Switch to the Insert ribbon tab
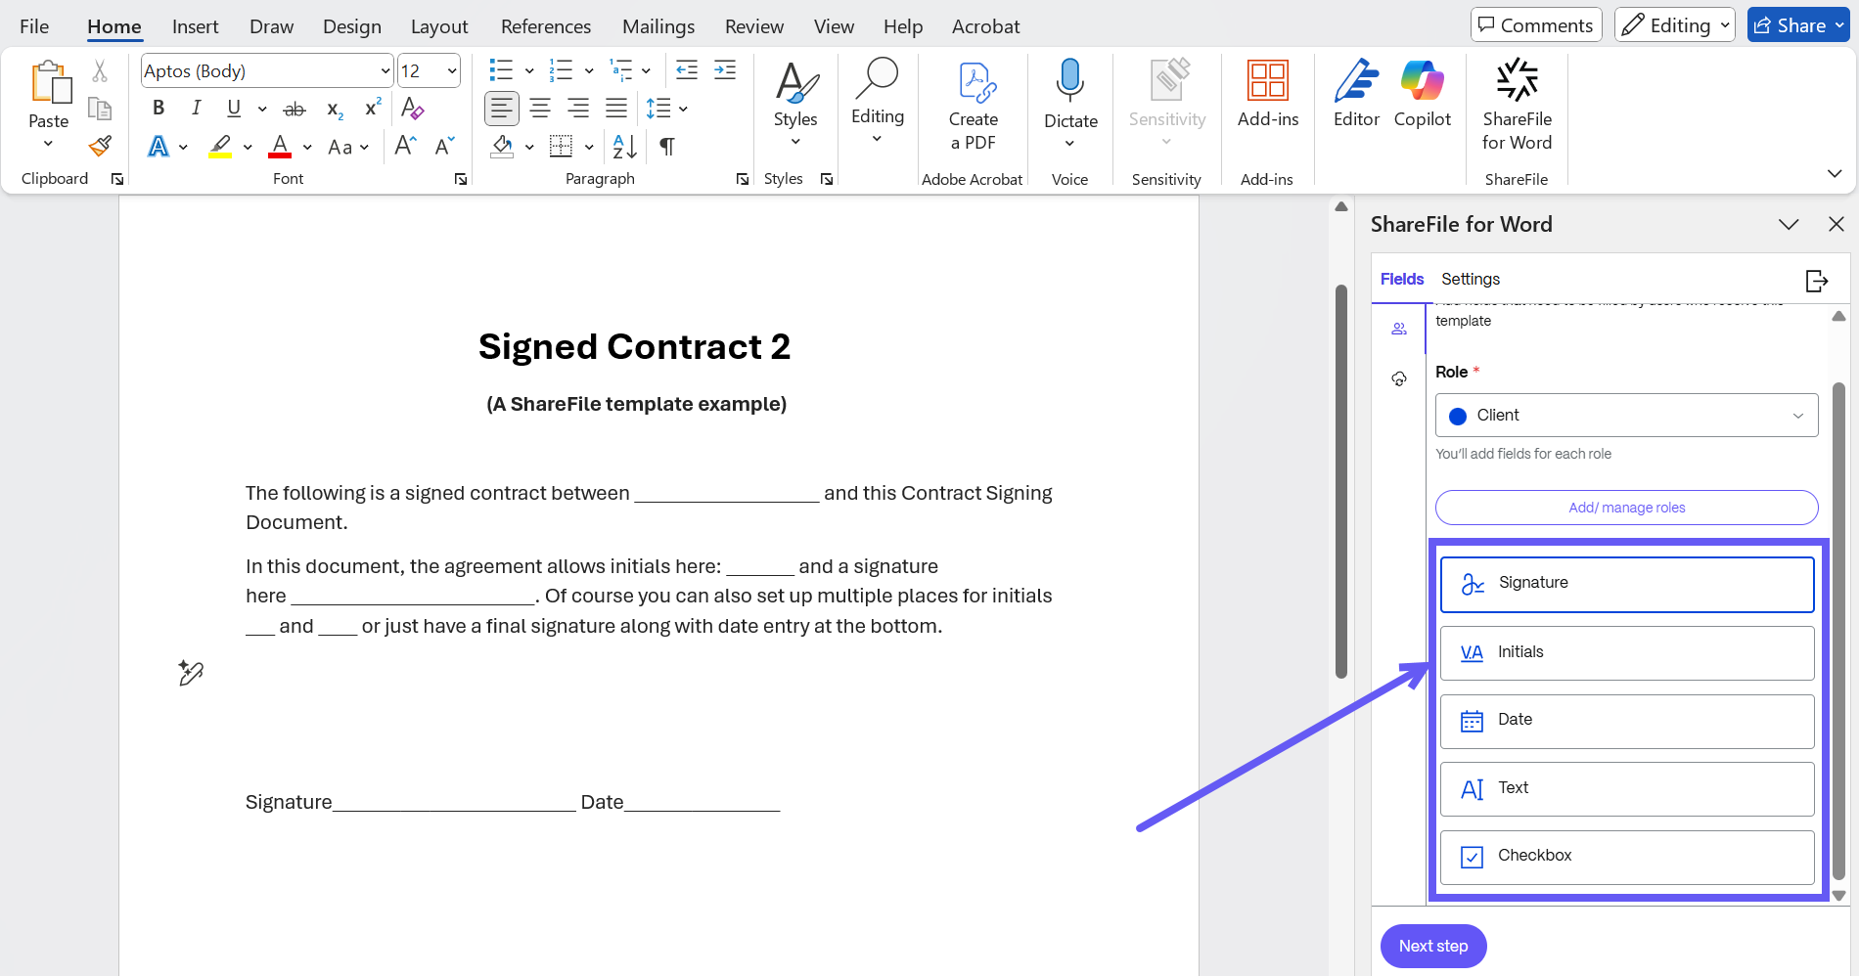 (195, 26)
